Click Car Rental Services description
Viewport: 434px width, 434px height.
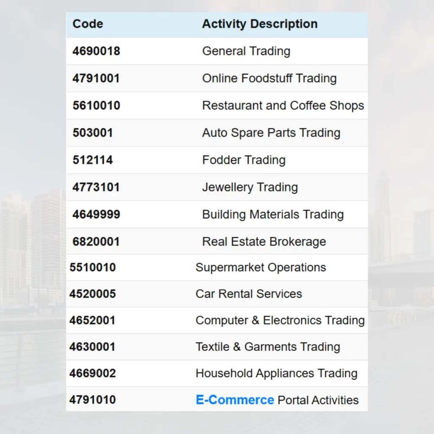[249, 294]
